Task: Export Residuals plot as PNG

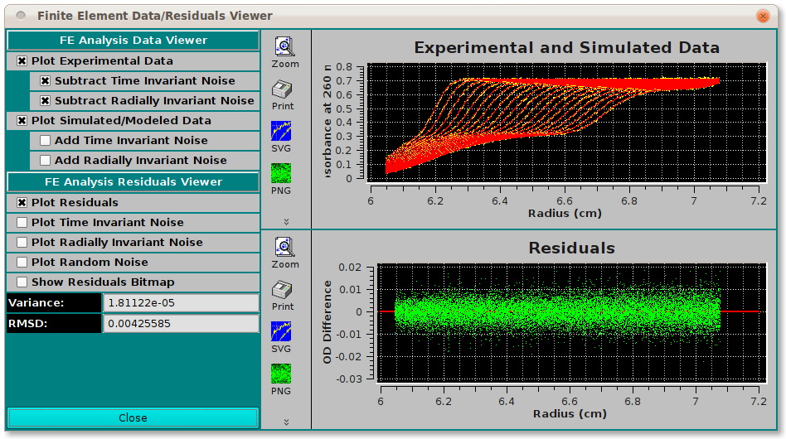Action: (281, 374)
